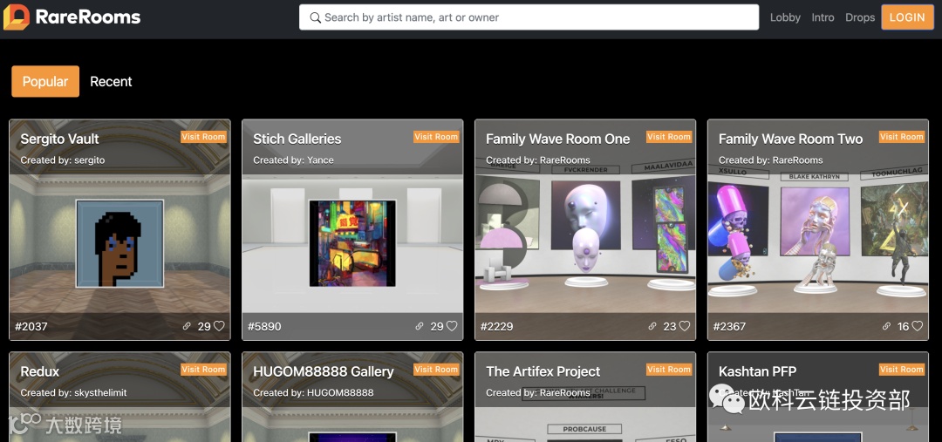
Task: Visit Room button on Redux card
Action: coord(203,370)
